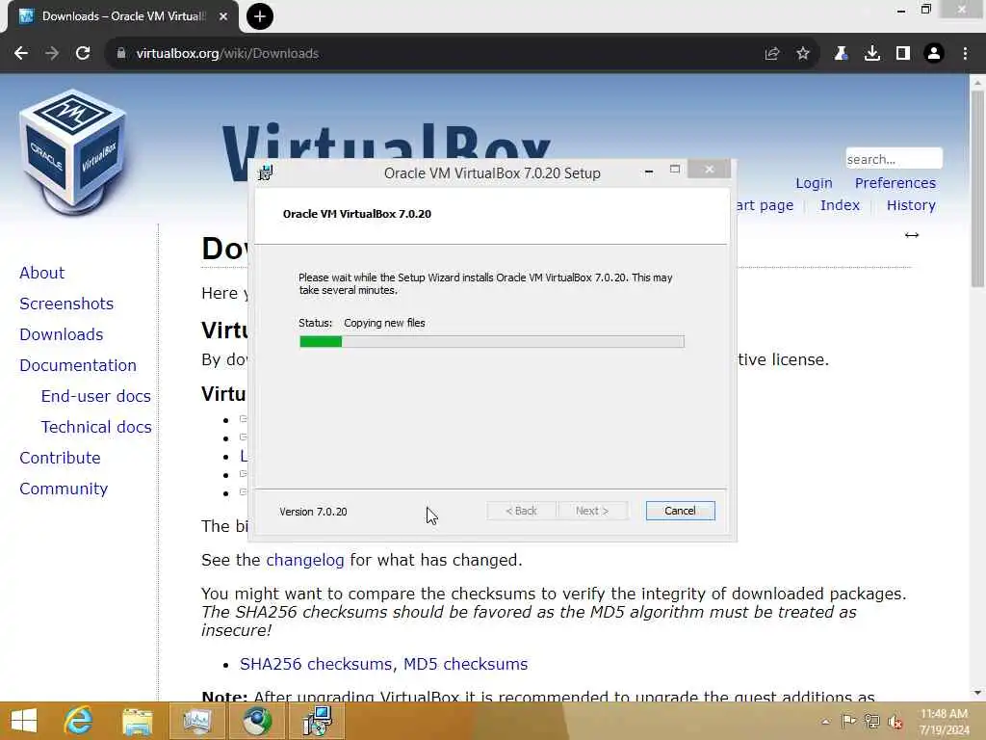Open the Chrome profile avatar
Viewport: 986px width, 740px height.
tap(934, 54)
